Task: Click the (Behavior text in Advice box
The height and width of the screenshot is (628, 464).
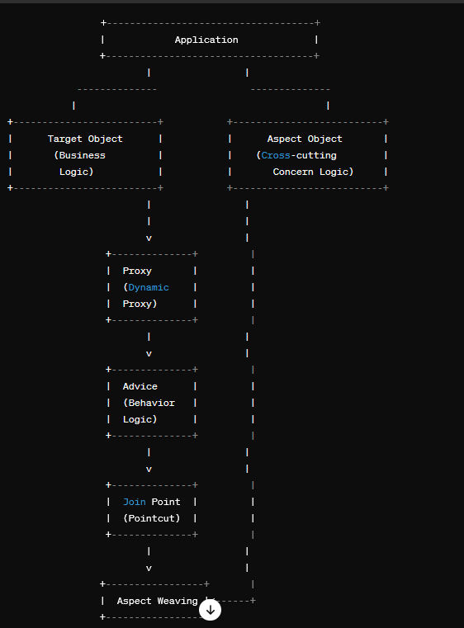Action: [149, 403]
